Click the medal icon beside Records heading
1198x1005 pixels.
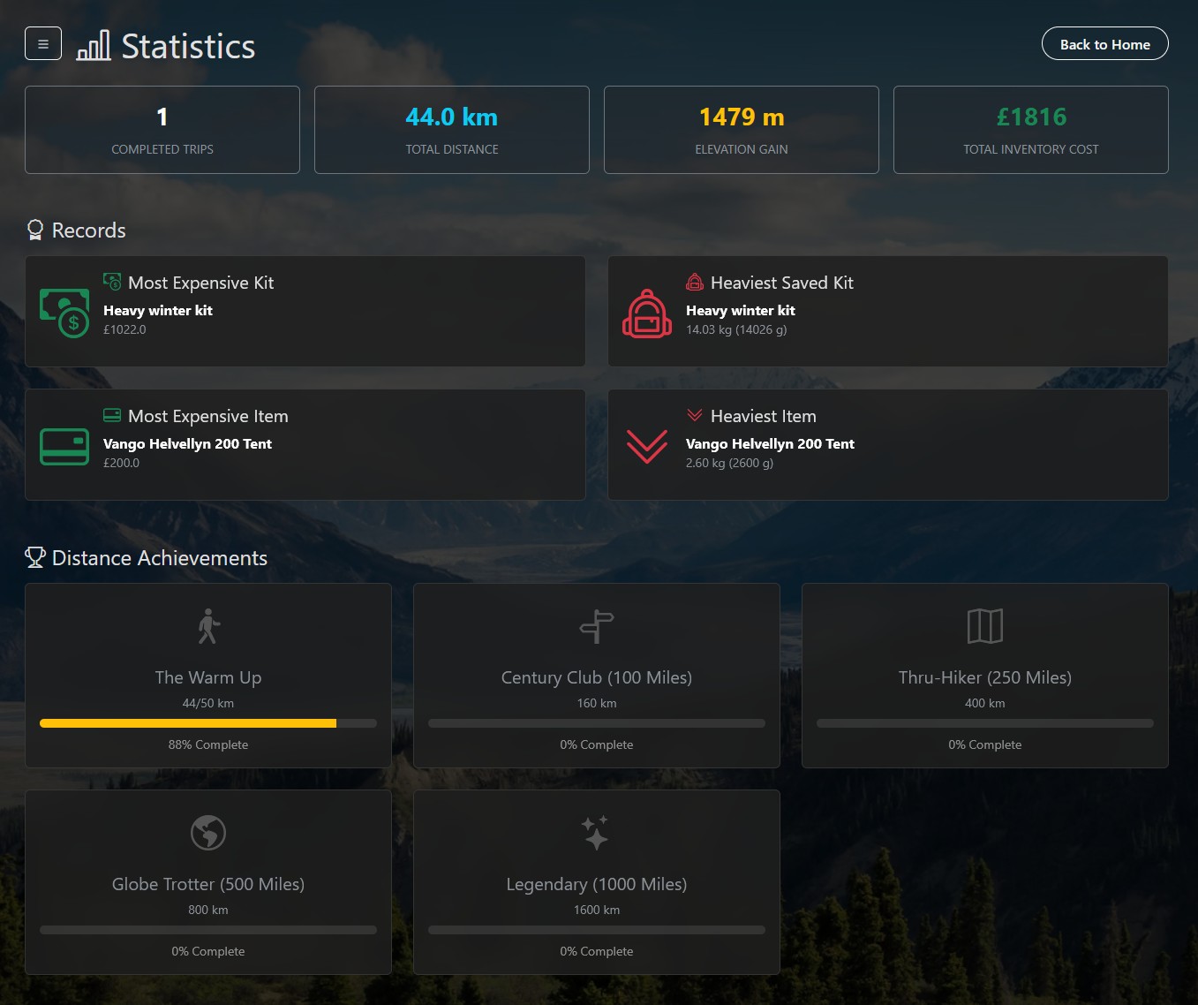[35, 229]
